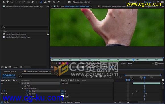Image resolution: width=165 pixels, height=104 pixels.
Task: Select the Puppet Pin tool
Action: (59, 2)
